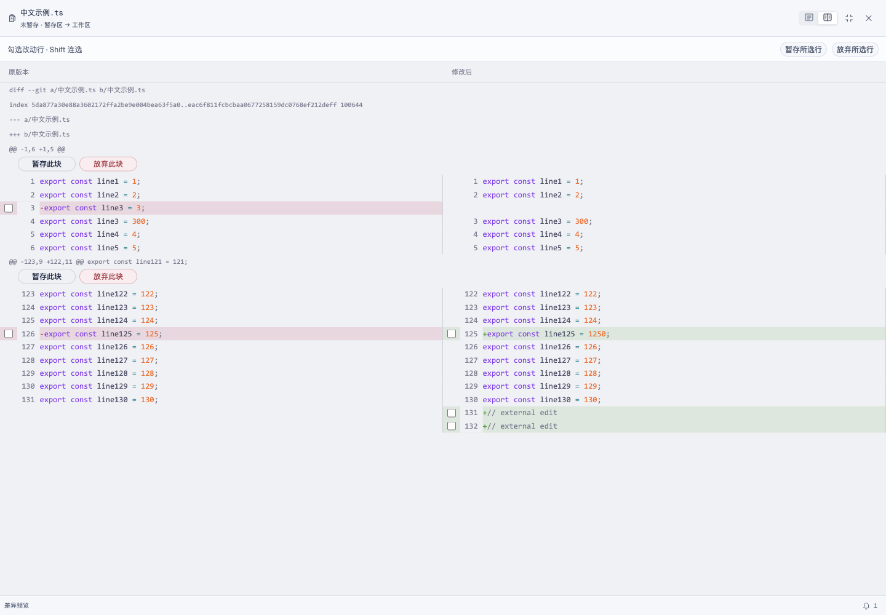Click the file name 中文示例.ts in the header
The image size is (886, 615).
click(42, 13)
